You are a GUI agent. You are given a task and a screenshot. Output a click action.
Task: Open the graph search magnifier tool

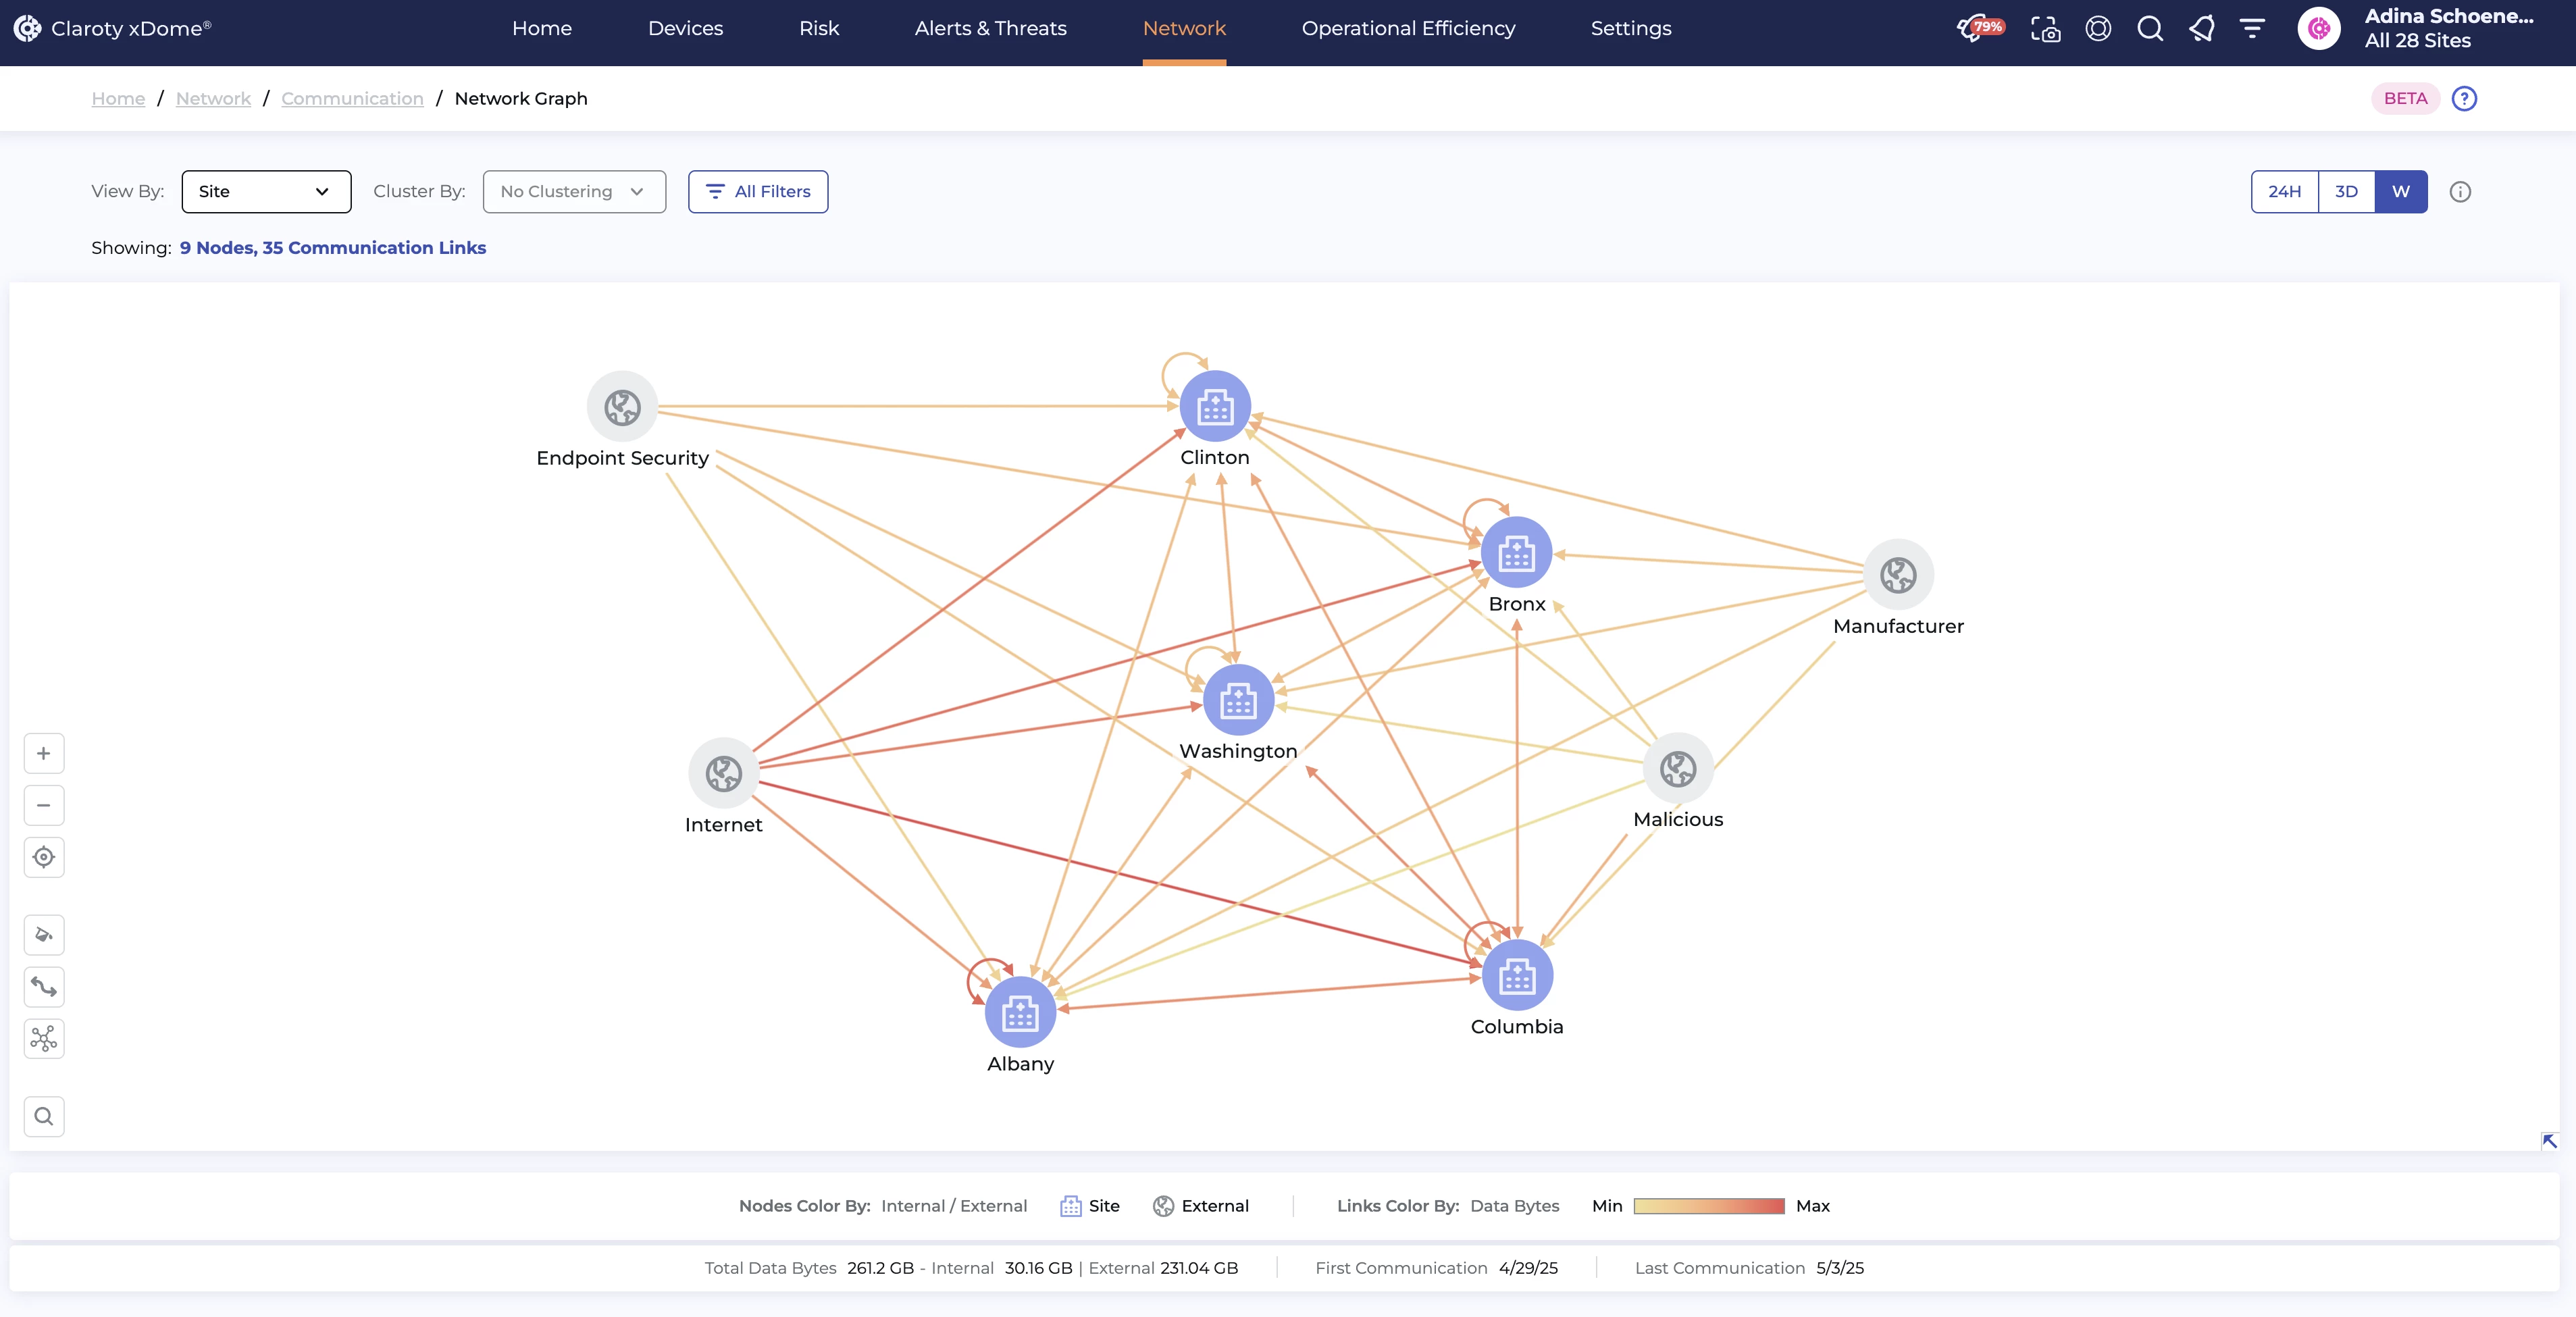coord(44,1116)
